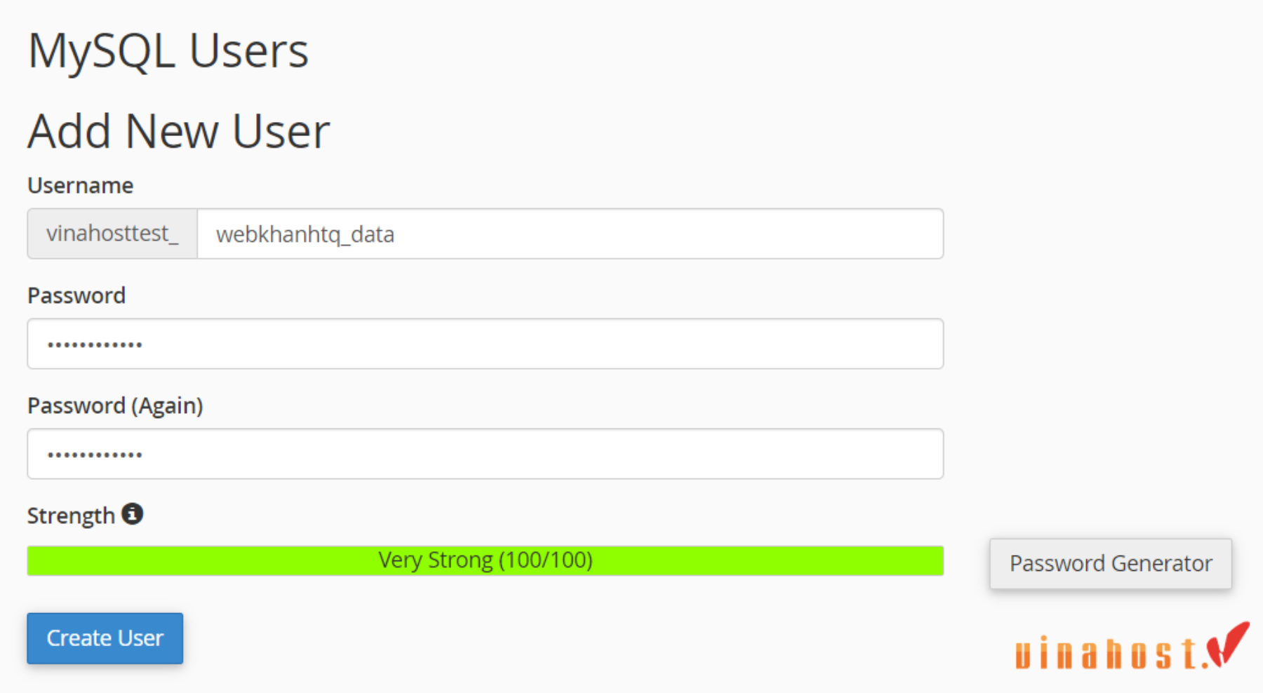Image resolution: width=1263 pixels, height=693 pixels.
Task: Click the Very Strong (100/100) text
Action: (486, 560)
